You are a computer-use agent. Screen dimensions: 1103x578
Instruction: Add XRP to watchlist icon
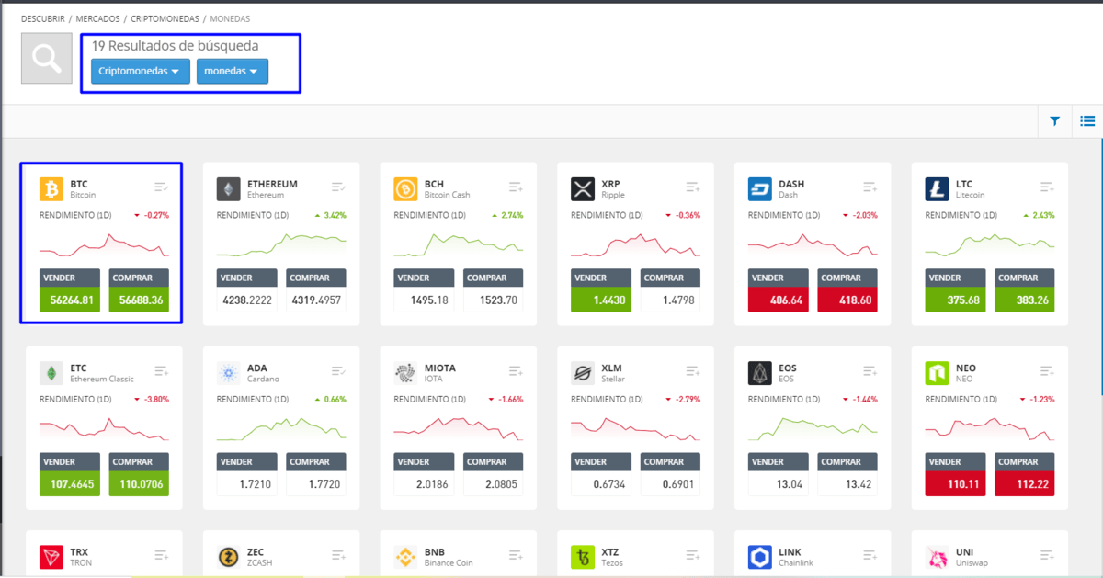(x=693, y=187)
